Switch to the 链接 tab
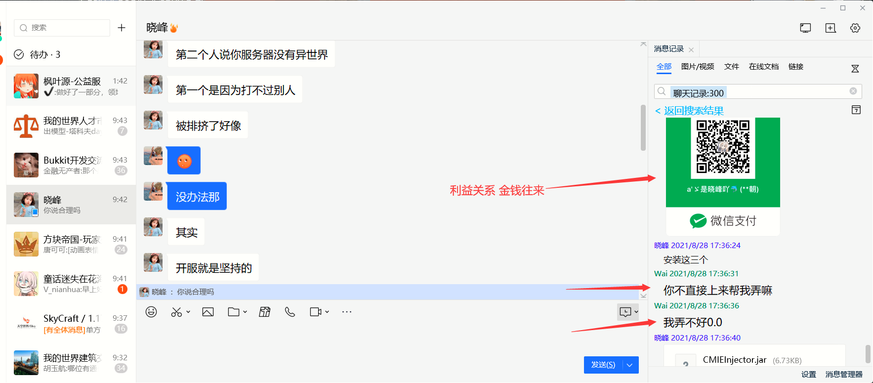 [796, 67]
